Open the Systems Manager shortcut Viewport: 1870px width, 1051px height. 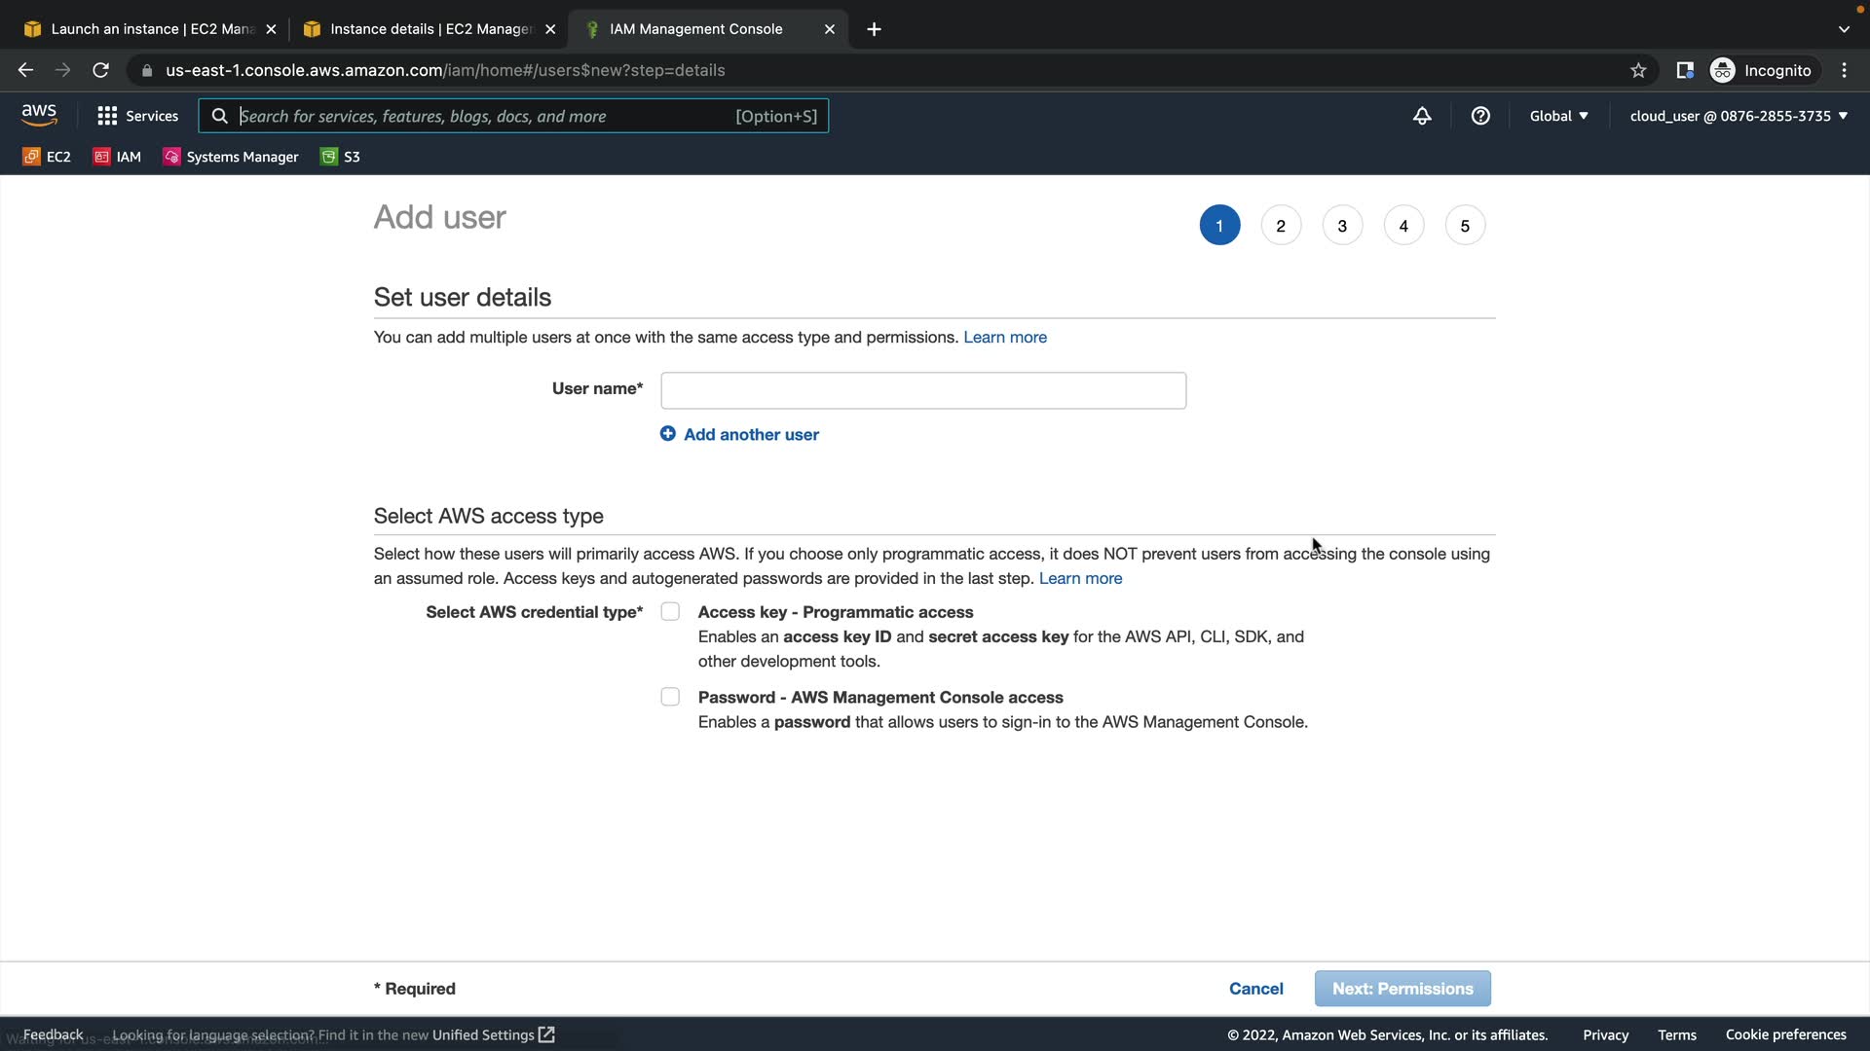click(x=231, y=157)
